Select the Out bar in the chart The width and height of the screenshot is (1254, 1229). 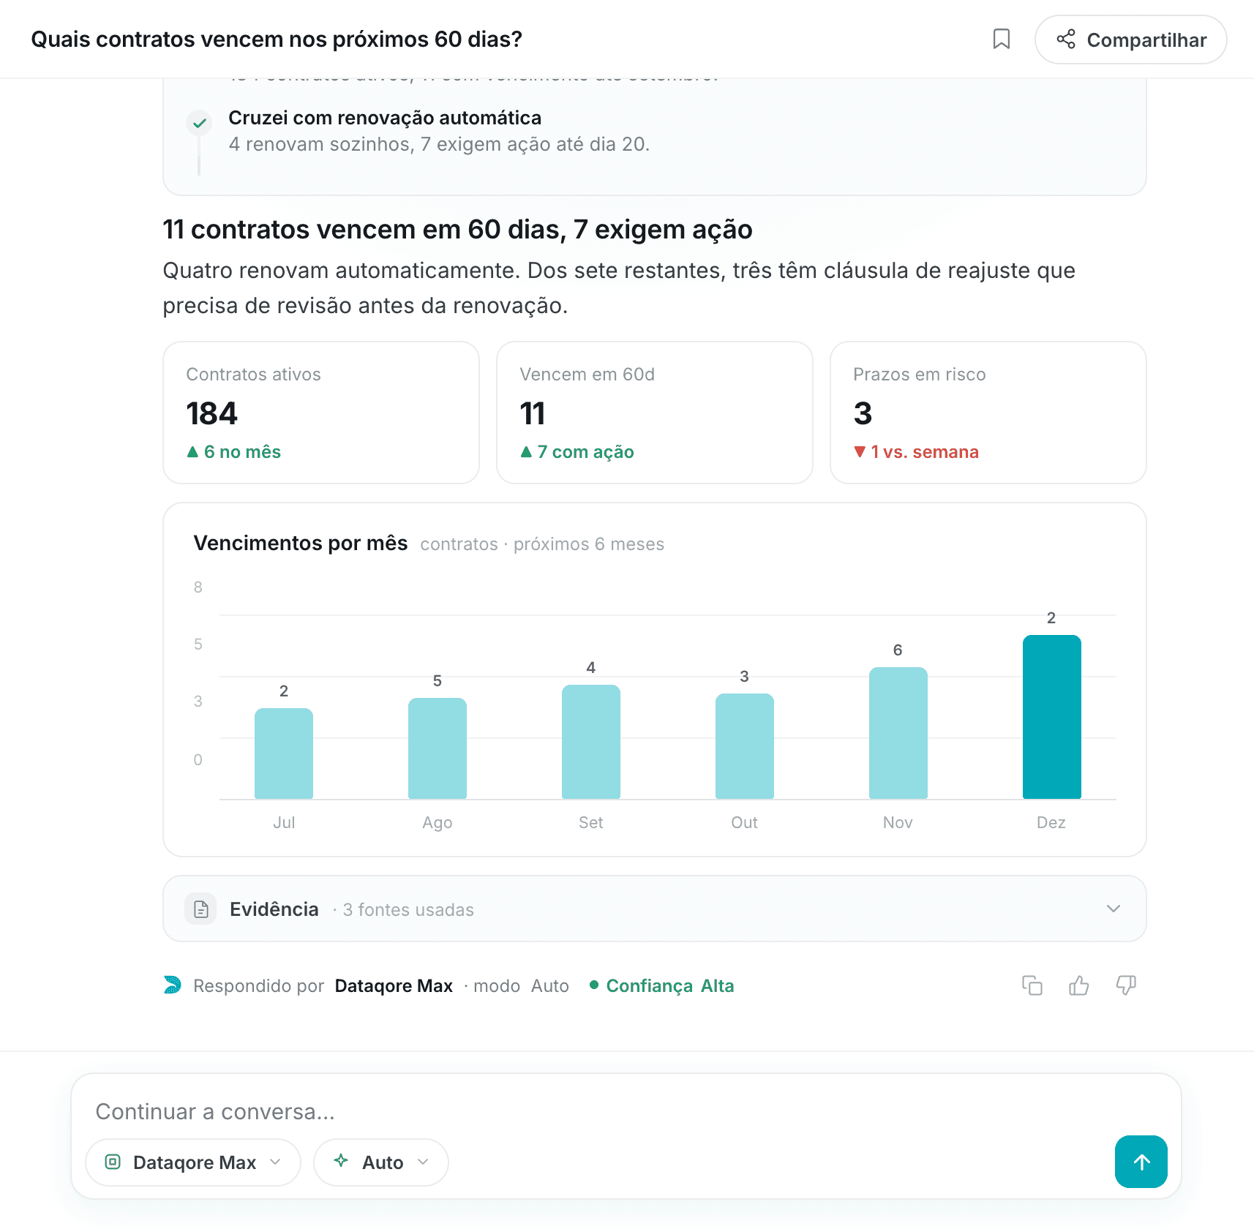(x=745, y=746)
